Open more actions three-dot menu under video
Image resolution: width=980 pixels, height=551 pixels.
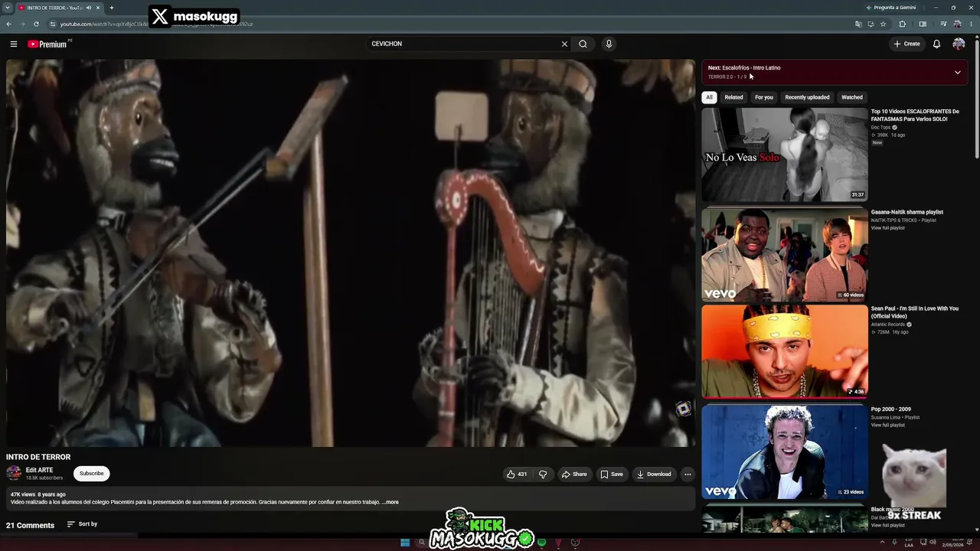click(x=688, y=474)
